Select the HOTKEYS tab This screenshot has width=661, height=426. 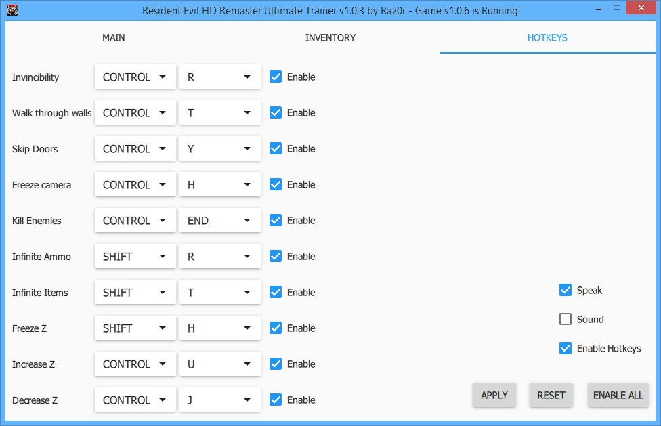pos(547,38)
